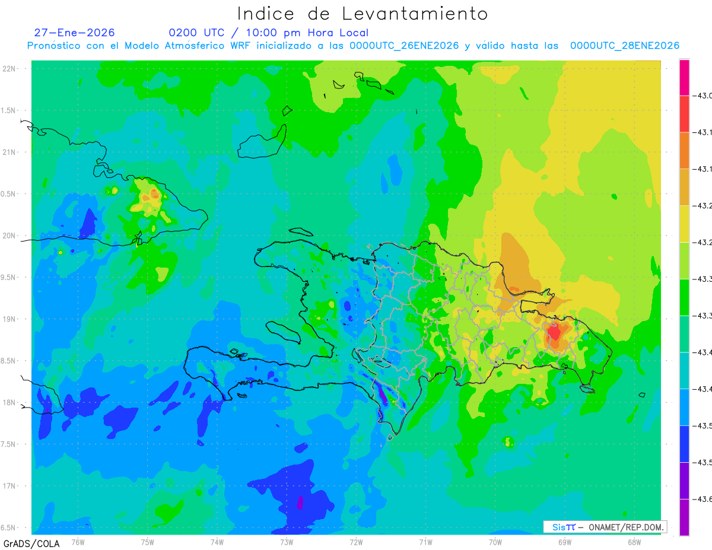This screenshot has height=550, width=712.
Task: Click the '18N' latitude label
Action: (10, 403)
